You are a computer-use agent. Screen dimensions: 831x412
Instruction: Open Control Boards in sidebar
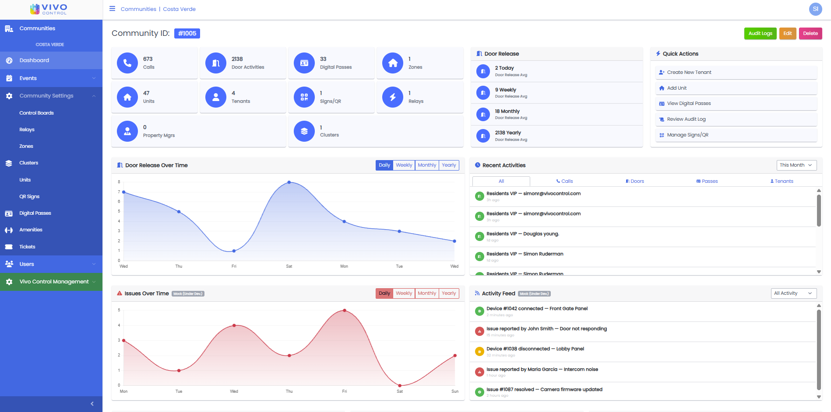pos(37,113)
